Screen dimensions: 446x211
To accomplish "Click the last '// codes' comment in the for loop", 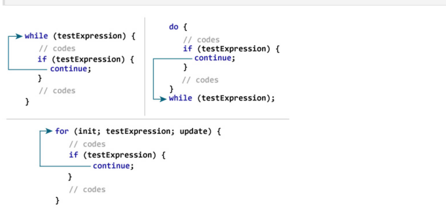I will click(x=87, y=190).
